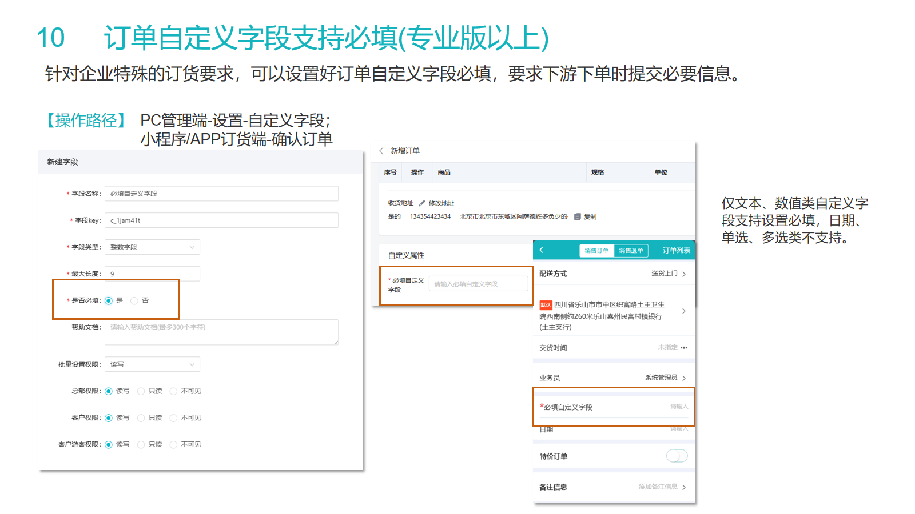The width and height of the screenshot is (915, 514).
Task: Open 订单列表 in mobile header
Action: pyautogui.click(x=677, y=251)
